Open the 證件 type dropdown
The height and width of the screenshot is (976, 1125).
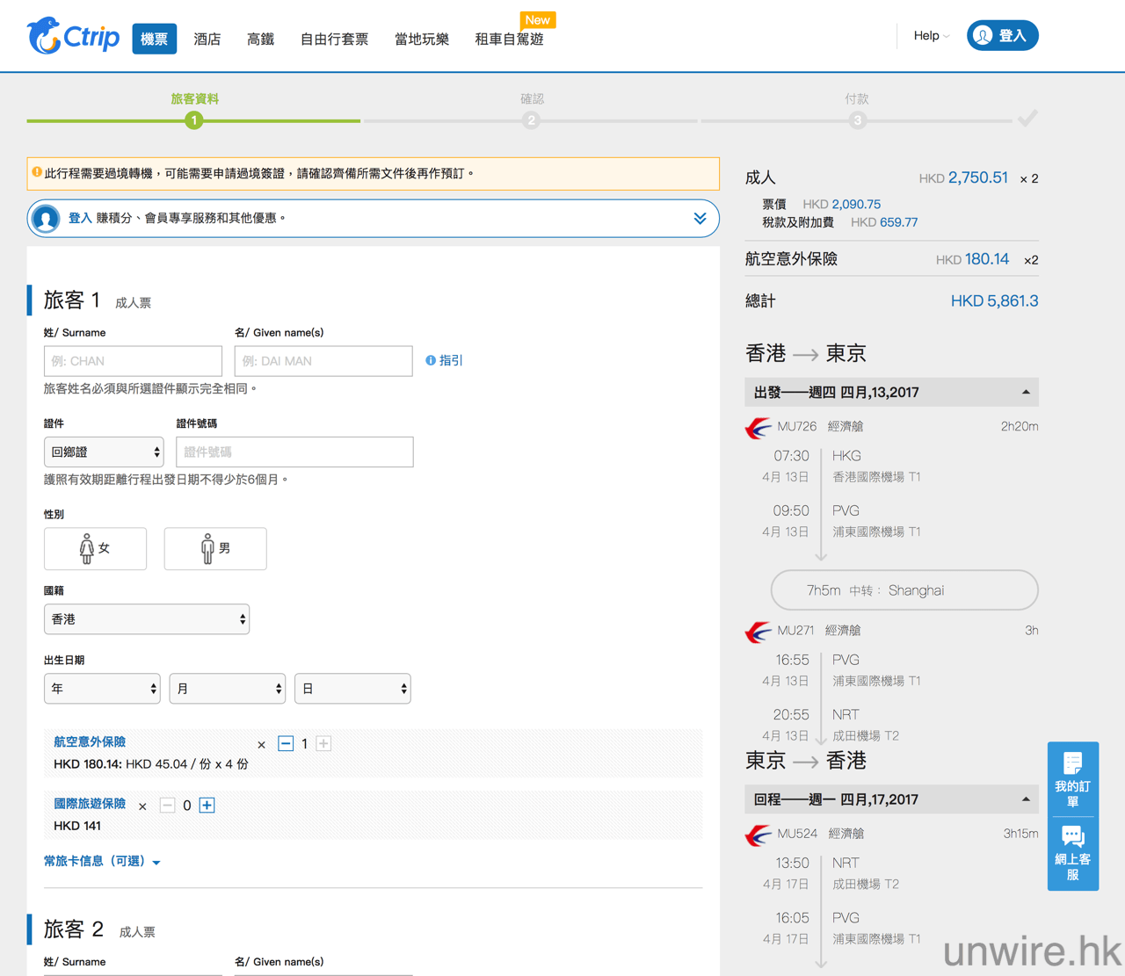click(104, 452)
